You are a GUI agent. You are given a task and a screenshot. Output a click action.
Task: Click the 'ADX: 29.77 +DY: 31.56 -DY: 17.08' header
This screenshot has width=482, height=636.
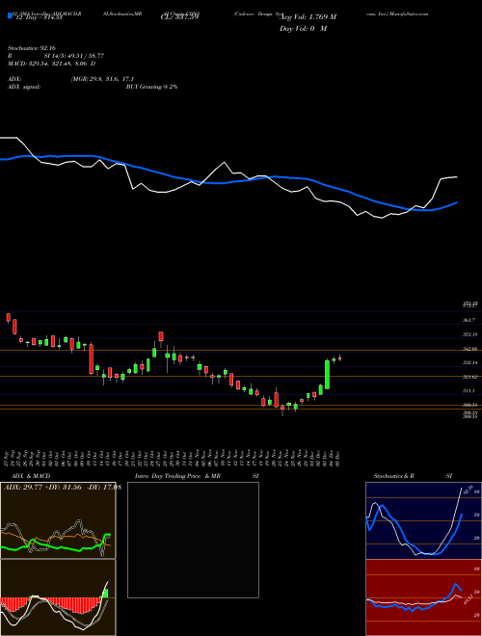(63, 488)
